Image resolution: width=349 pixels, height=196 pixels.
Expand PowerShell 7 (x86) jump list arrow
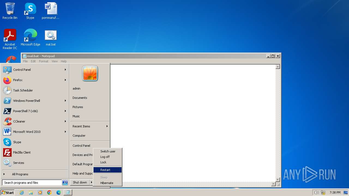tap(65, 111)
